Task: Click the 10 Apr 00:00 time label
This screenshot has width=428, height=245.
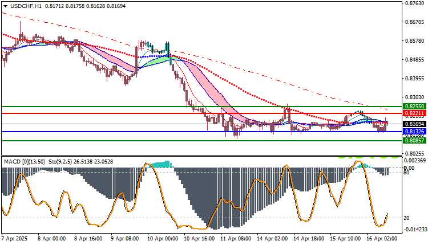Action: [163, 239]
